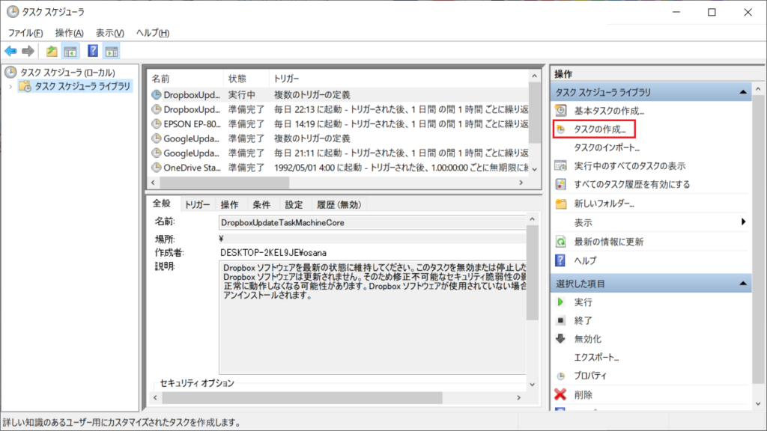Screen dimensions: 767x431
Task: Click the 基本タスクの作成 wizard icon
Action: pos(560,111)
